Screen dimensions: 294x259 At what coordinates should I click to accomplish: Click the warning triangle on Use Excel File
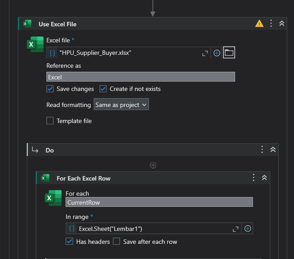point(259,24)
